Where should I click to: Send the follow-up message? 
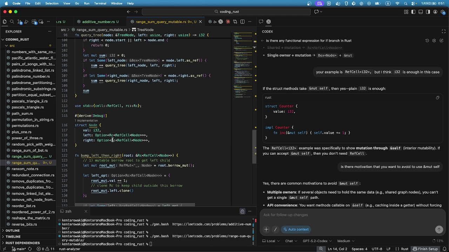coord(439,230)
